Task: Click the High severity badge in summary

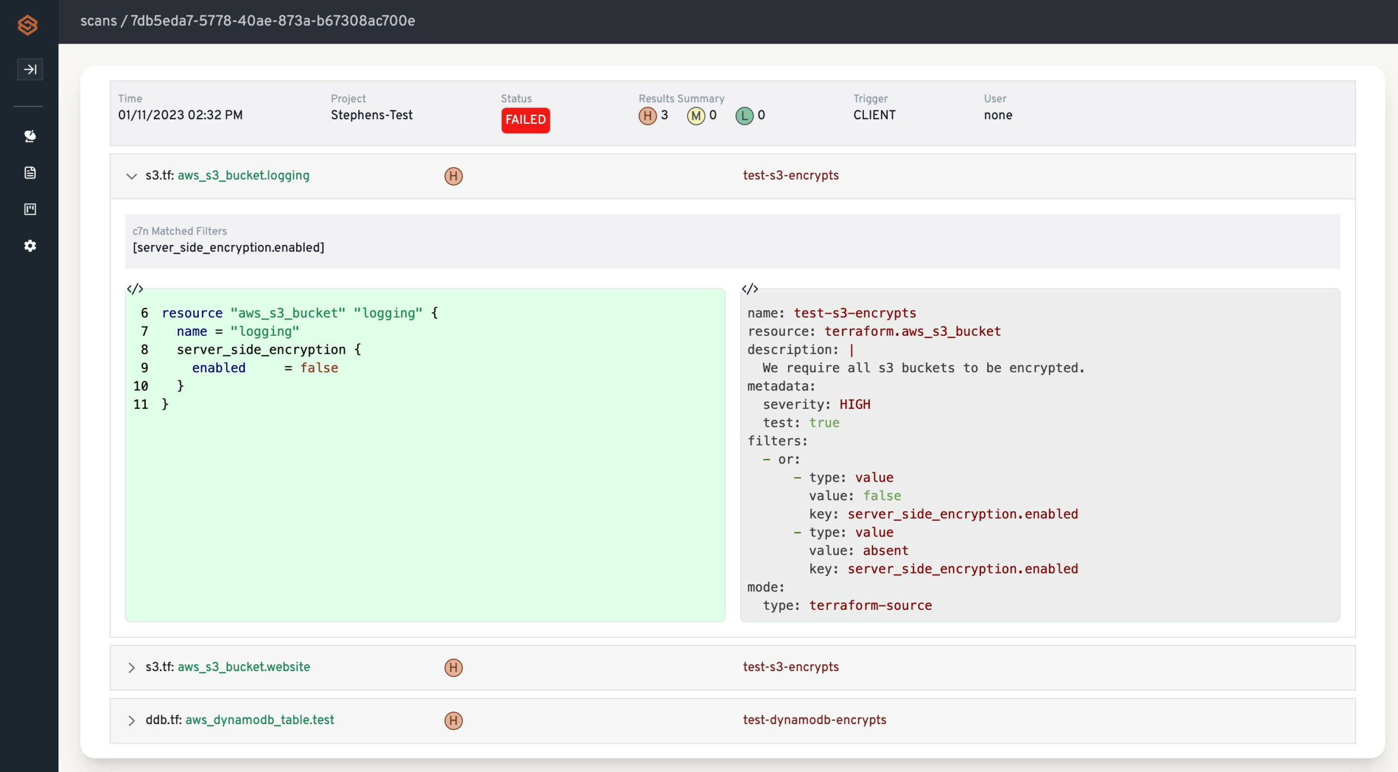Action: coord(647,116)
